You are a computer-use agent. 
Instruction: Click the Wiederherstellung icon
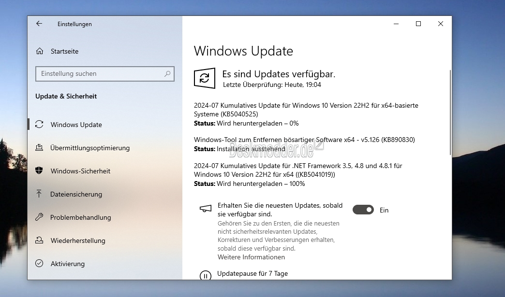(39, 240)
